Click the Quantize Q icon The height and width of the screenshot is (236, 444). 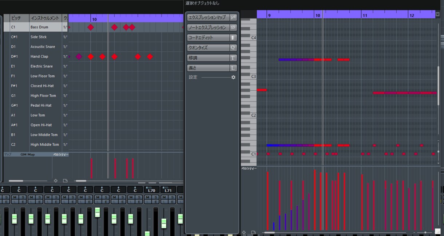click(x=233, y=48)
